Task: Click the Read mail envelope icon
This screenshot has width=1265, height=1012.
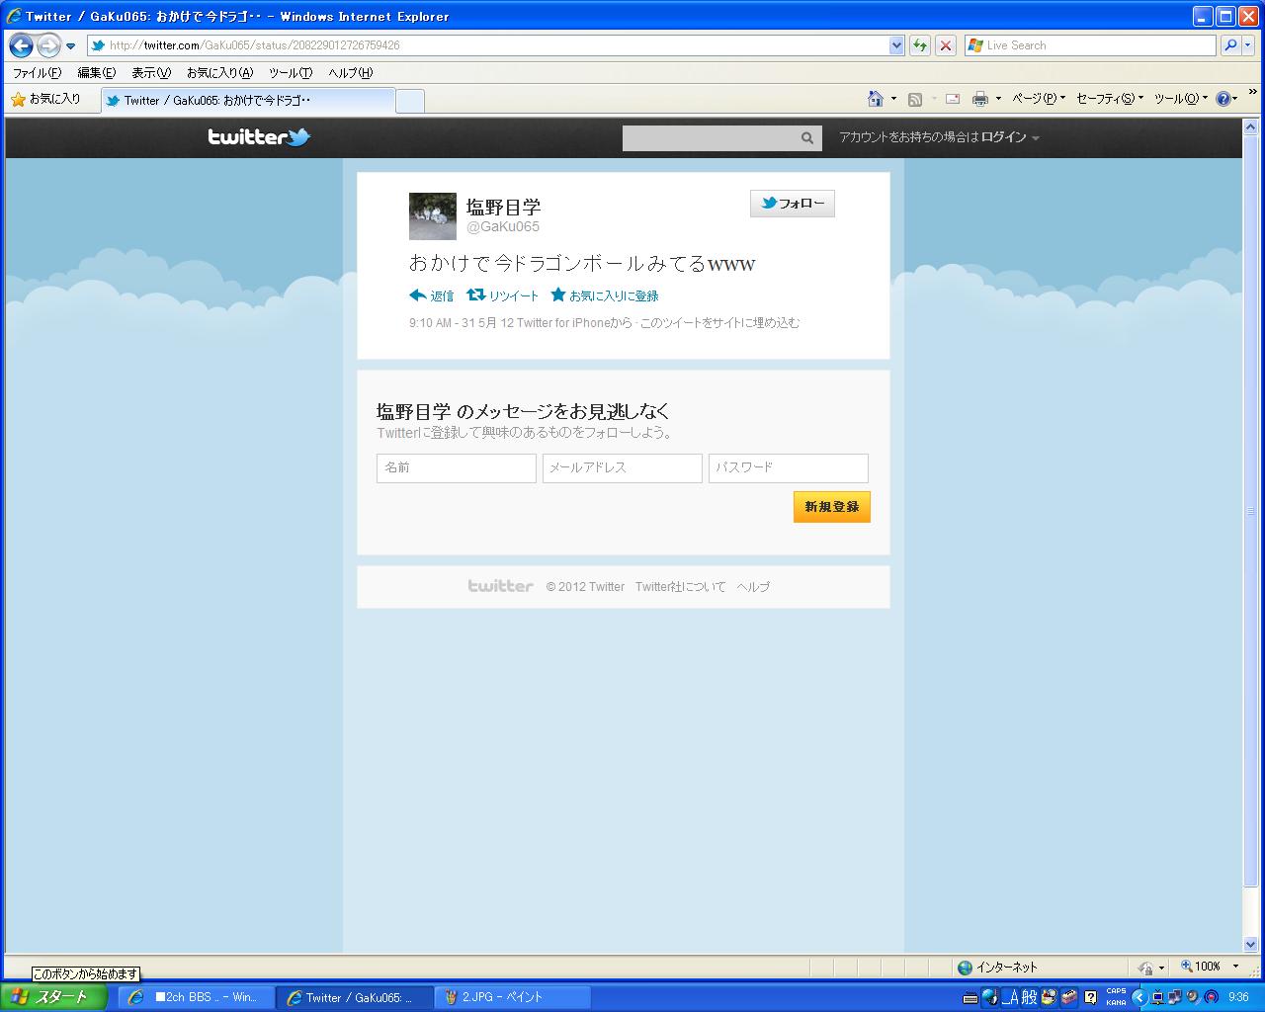Action: point(953,99)
